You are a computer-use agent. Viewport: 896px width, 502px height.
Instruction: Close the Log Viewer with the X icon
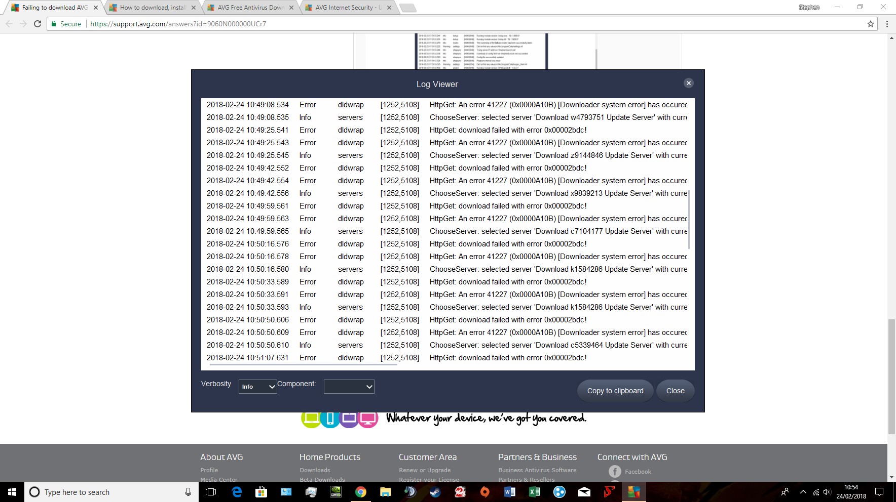click(x=688, y=83)
